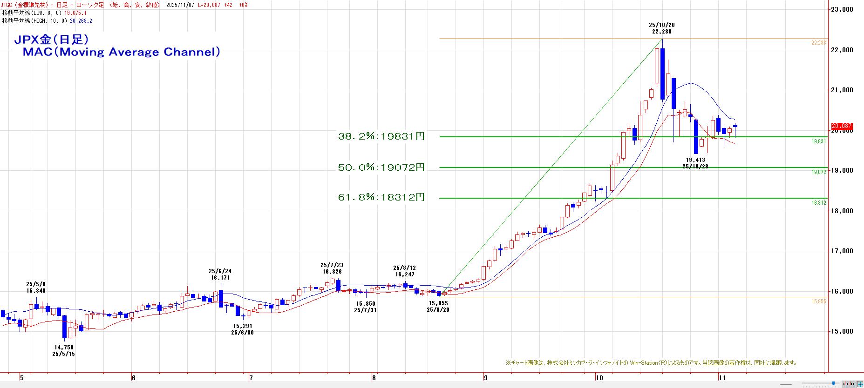864x388 pixels.
Task: Adjust the chart zoom slider handle
Action: click(833, 383)
